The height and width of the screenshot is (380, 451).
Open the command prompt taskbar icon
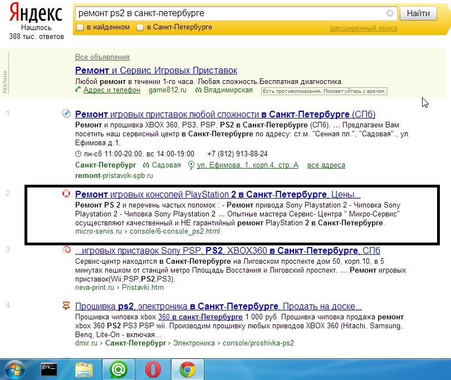point(49,369)
